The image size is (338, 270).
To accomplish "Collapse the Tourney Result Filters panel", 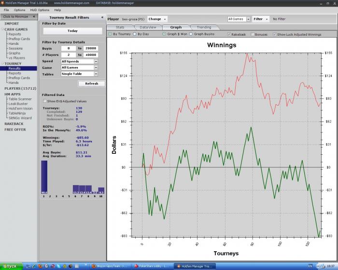I will click(102, 17).
